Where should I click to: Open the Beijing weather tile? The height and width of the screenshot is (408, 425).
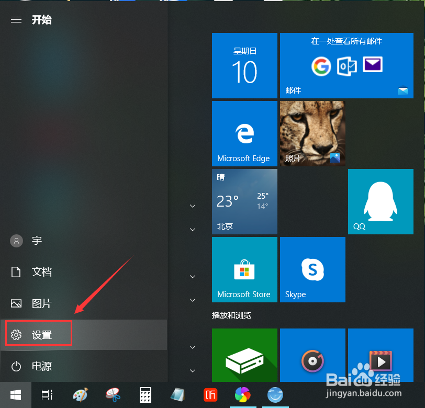(244, 201)
